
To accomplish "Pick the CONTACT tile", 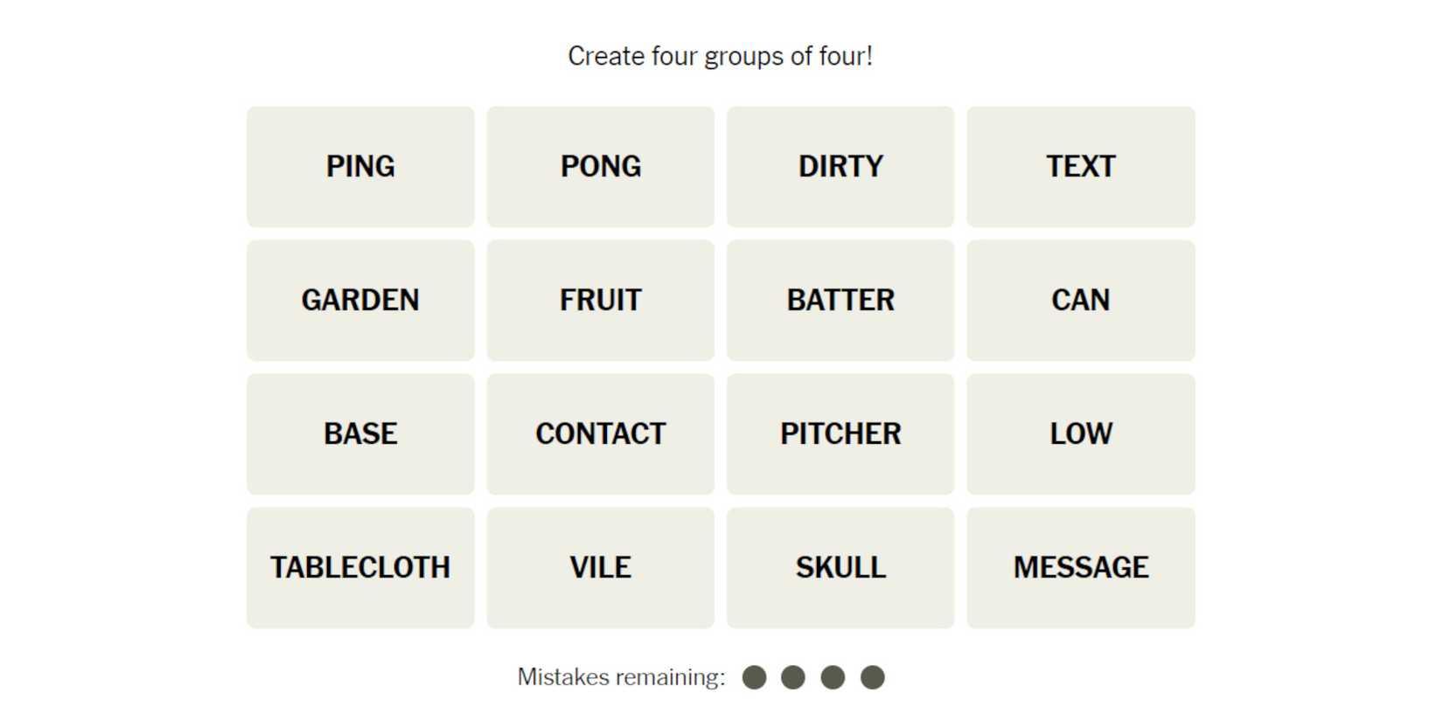I will click(600, 433).
